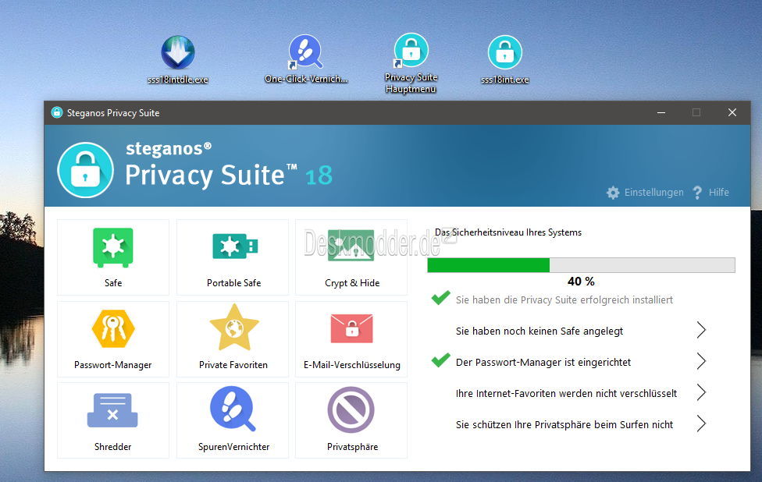Click 'Privacy Suite erfolgreich installiert' status text
This screenshot has height=482, width=762.
564,300
